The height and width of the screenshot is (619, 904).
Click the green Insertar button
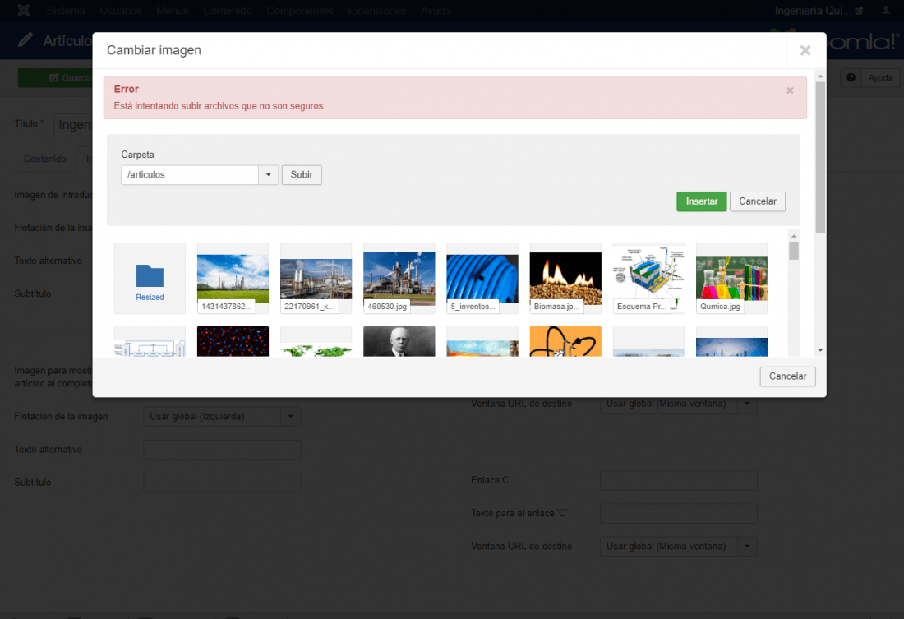701,201
